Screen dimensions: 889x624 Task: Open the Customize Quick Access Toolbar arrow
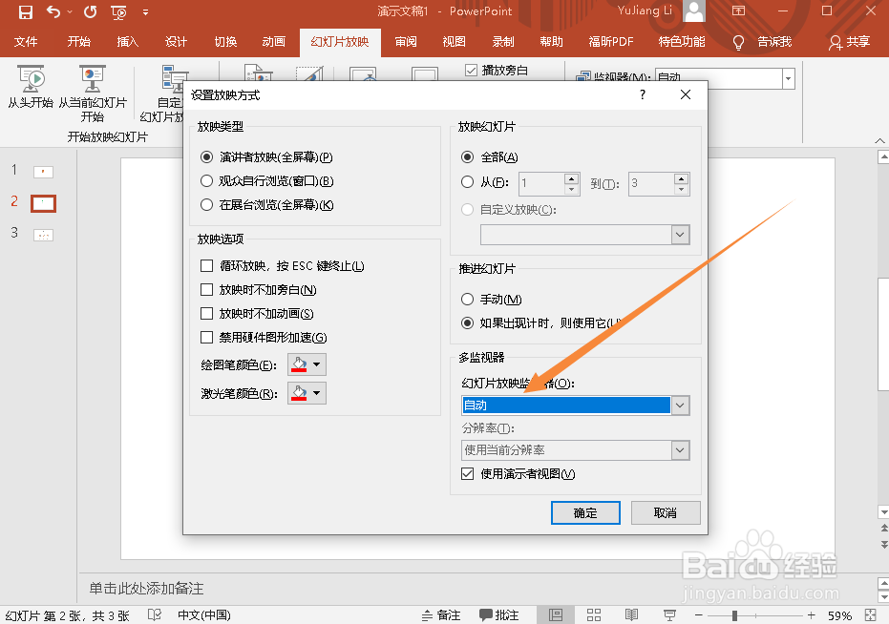tap(146, 11)
